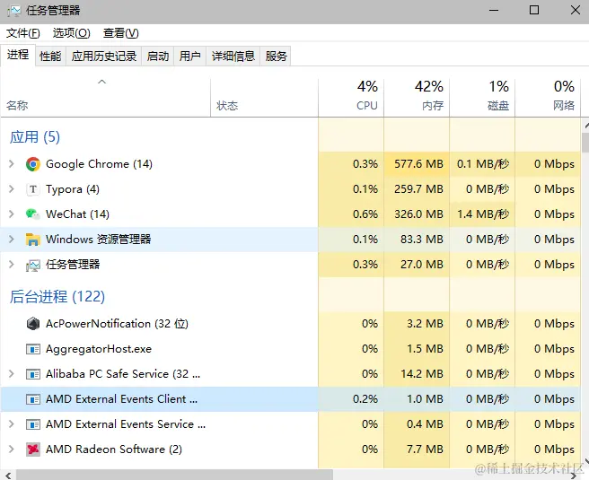Select the 应用 (5) group header
Screen dimensions: 589x480
pos(34,137)
